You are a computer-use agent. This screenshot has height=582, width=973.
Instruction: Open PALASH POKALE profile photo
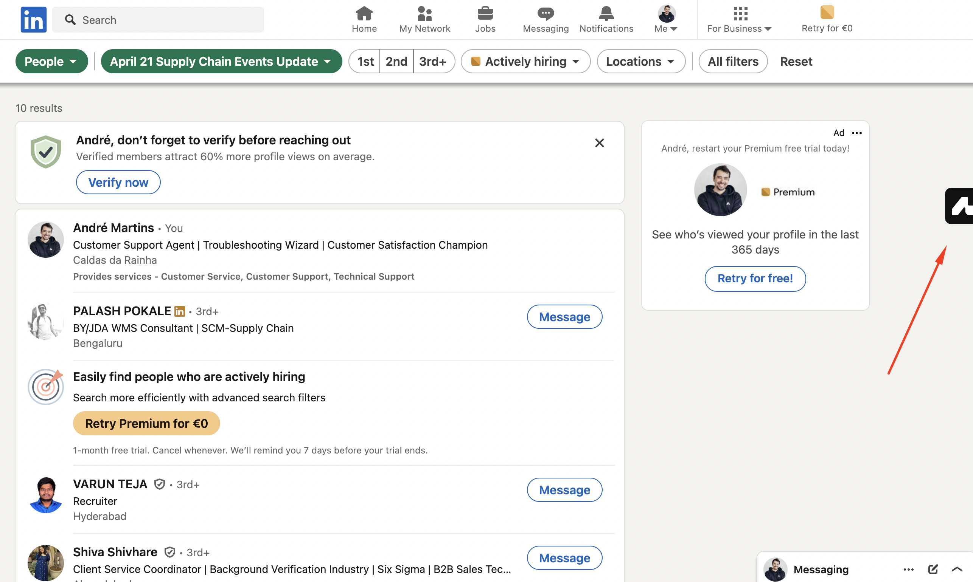tap(46, 322)
